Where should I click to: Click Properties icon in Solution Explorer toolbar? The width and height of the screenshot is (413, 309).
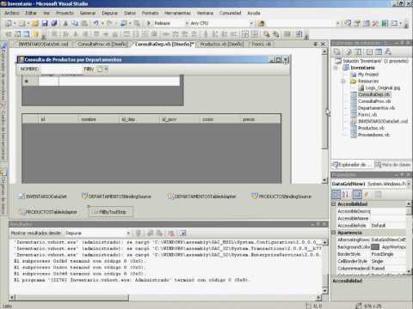[x=336, y=51]
